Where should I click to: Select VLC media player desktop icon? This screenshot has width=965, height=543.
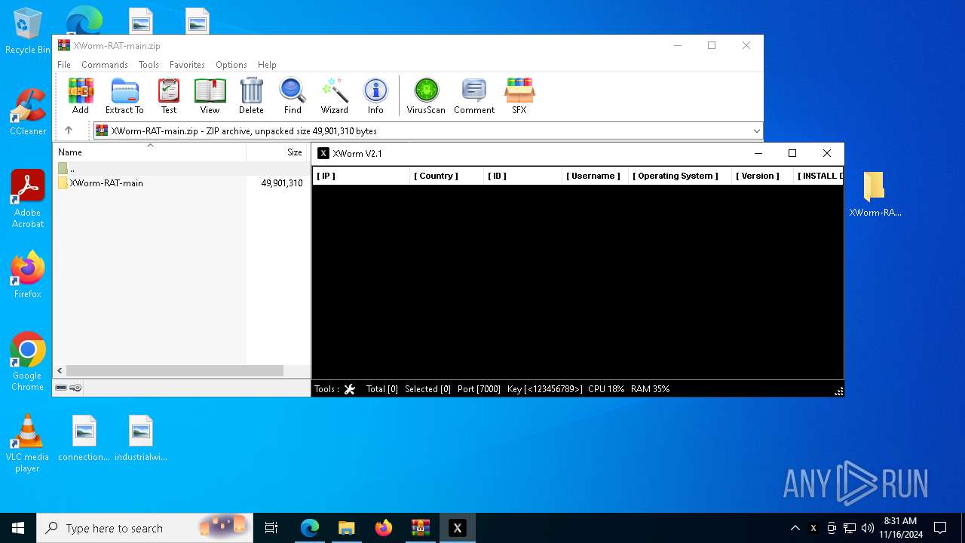point(28,443)
